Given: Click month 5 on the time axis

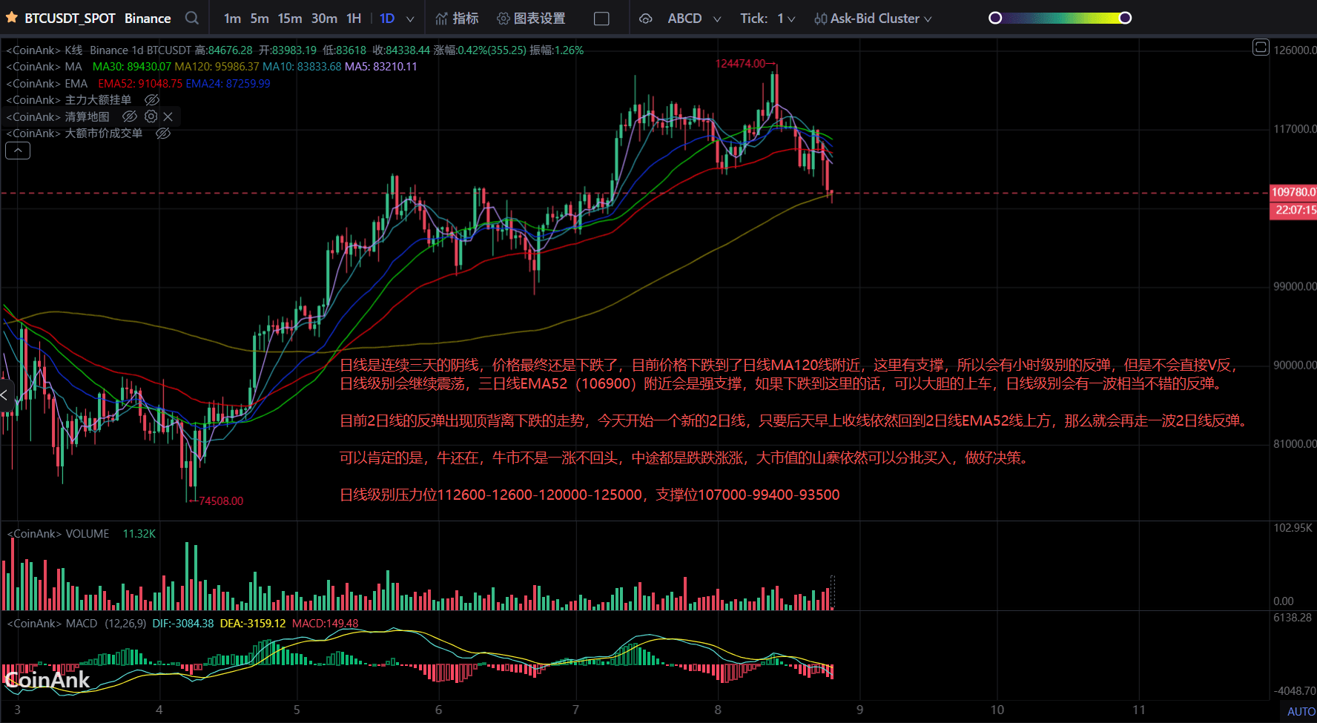Looking at the screenshot, I should pyautogui.click(x=297, y=710).
